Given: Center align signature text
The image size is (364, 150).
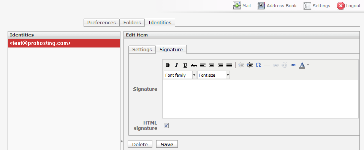Looking at the screenshot, I should 212,65.
